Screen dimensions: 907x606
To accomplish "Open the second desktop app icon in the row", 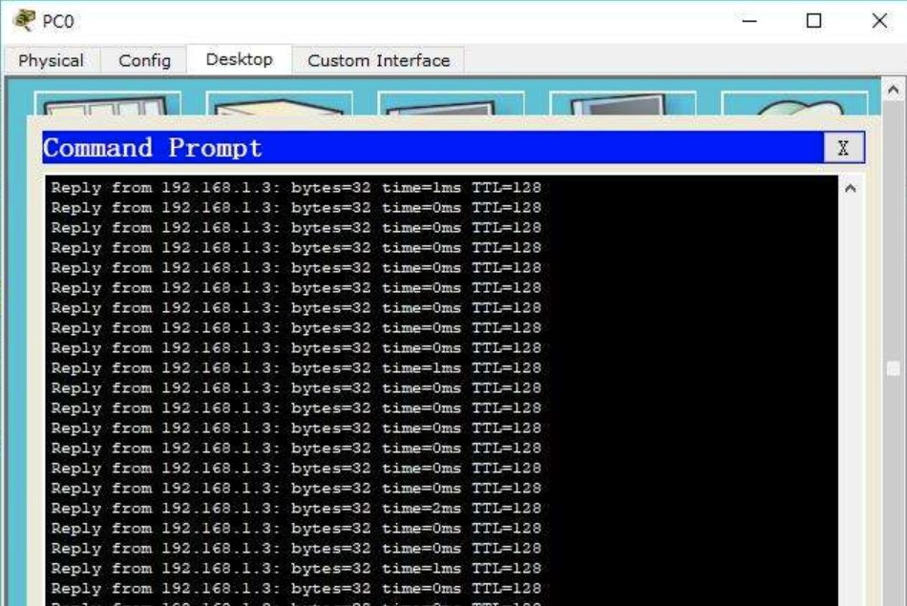I will (279, 103).
